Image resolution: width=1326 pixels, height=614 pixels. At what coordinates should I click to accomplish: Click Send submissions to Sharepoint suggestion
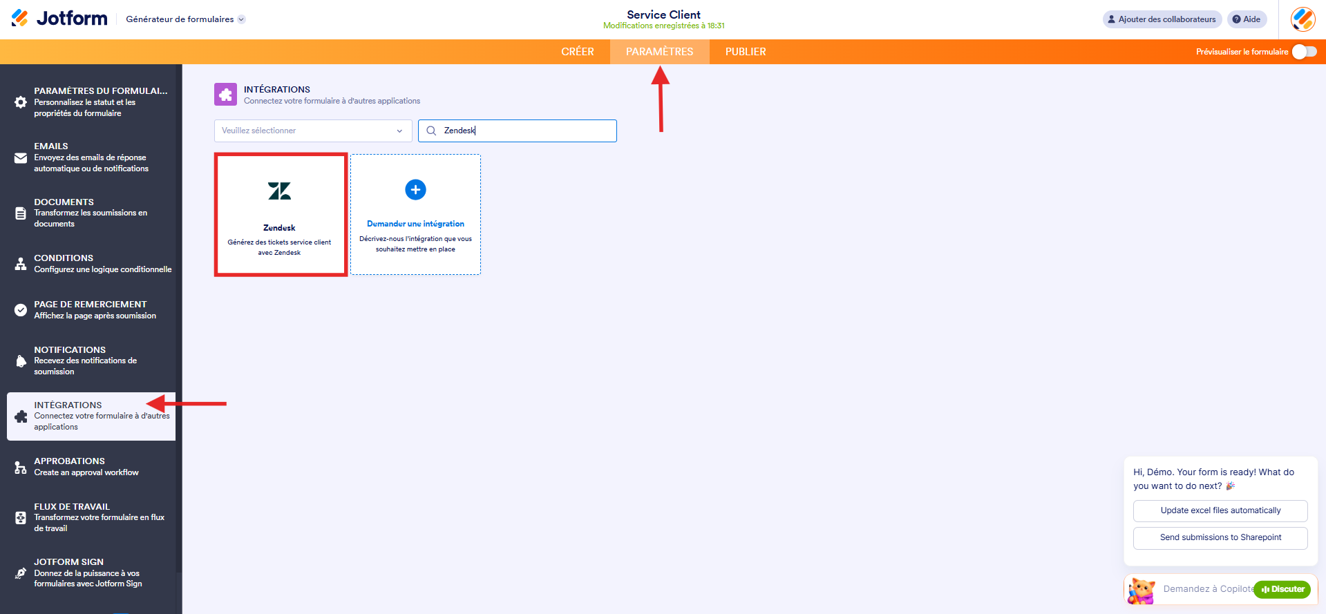pos(1220,538)
